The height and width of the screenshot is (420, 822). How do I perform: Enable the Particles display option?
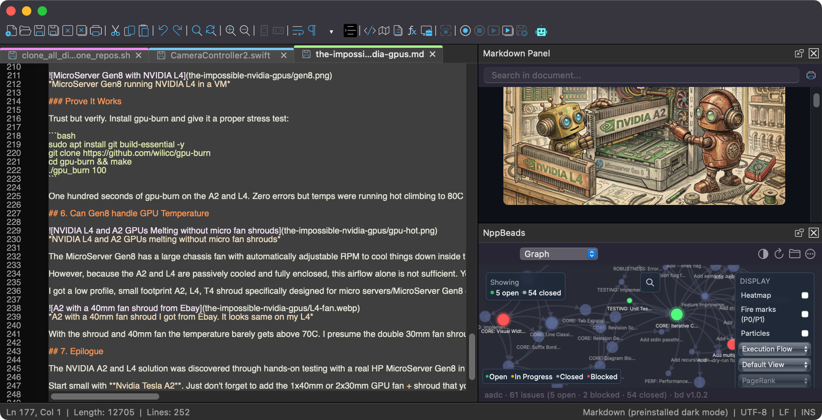805,333
